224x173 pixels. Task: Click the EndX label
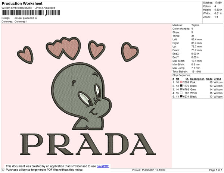point(176,54)
